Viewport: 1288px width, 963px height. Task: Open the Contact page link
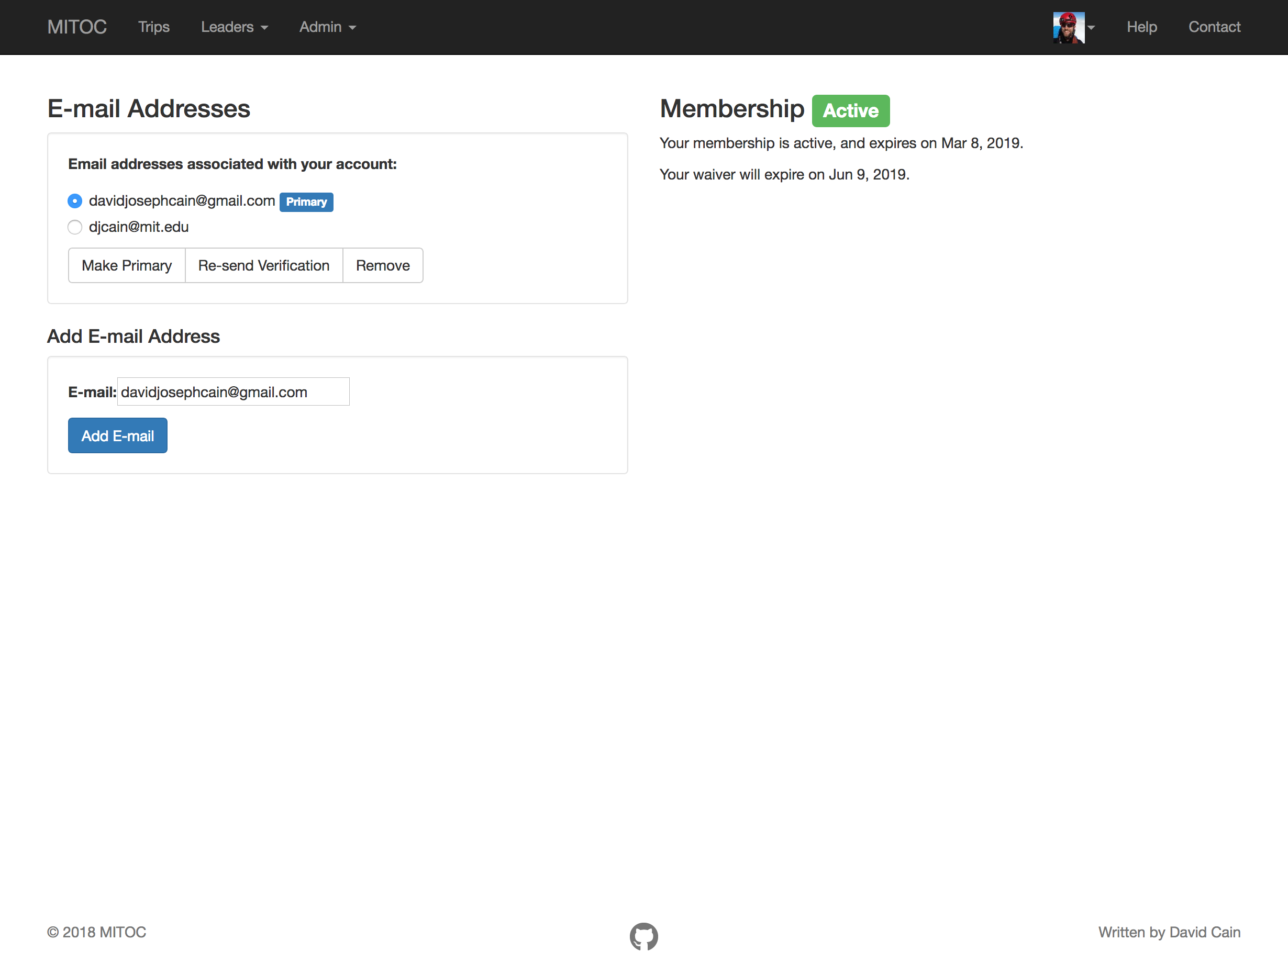(1214, 27)
